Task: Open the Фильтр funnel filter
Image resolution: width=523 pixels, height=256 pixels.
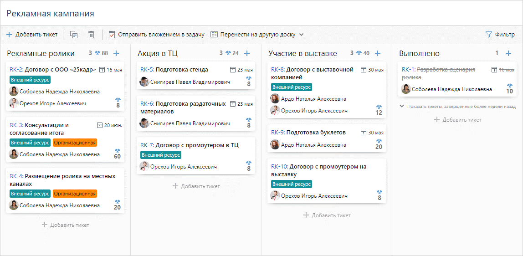Action: point(500,35)
